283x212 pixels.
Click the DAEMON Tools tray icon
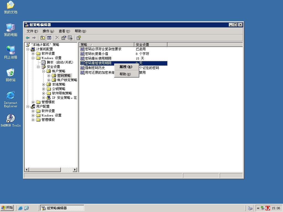268,208
